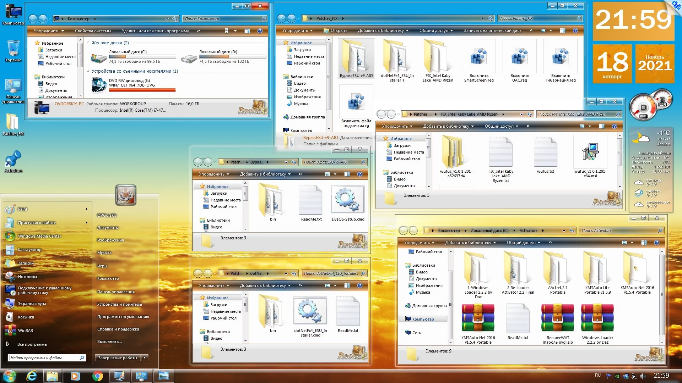Open Панель управления from the Start menu's right column
The height and width of the screenshot is (383, 682).
[116, 292]
